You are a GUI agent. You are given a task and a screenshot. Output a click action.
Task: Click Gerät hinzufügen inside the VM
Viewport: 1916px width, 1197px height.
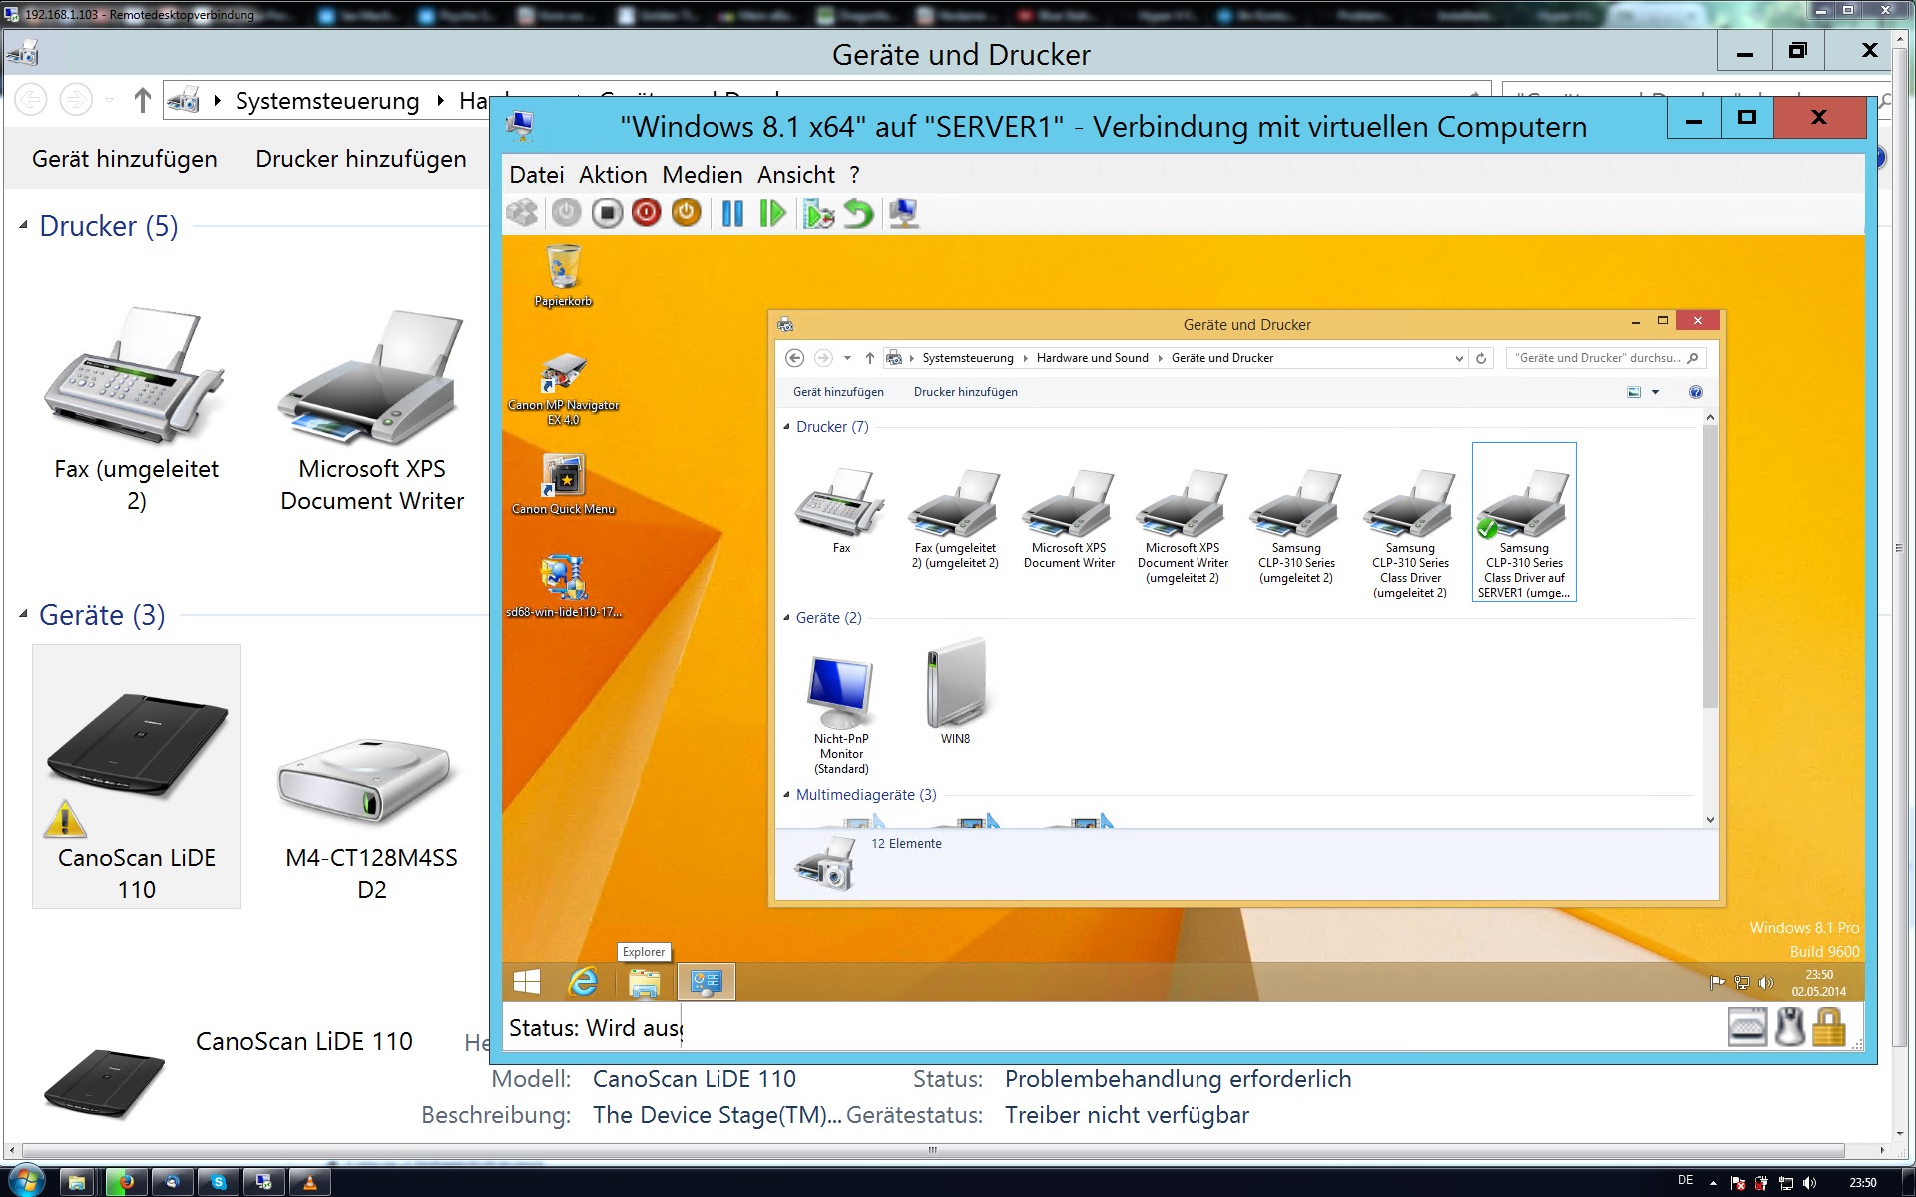pos(838,392)
